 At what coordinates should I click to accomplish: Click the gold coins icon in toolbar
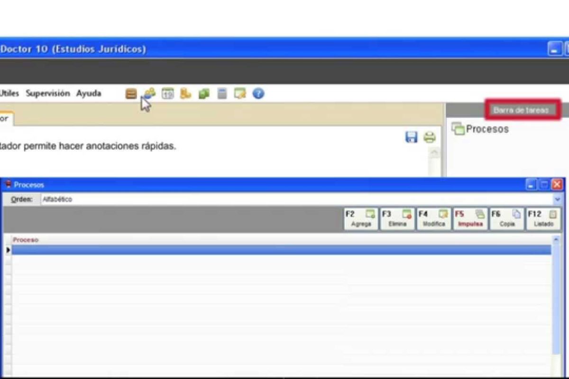click(x=185, y=94)
